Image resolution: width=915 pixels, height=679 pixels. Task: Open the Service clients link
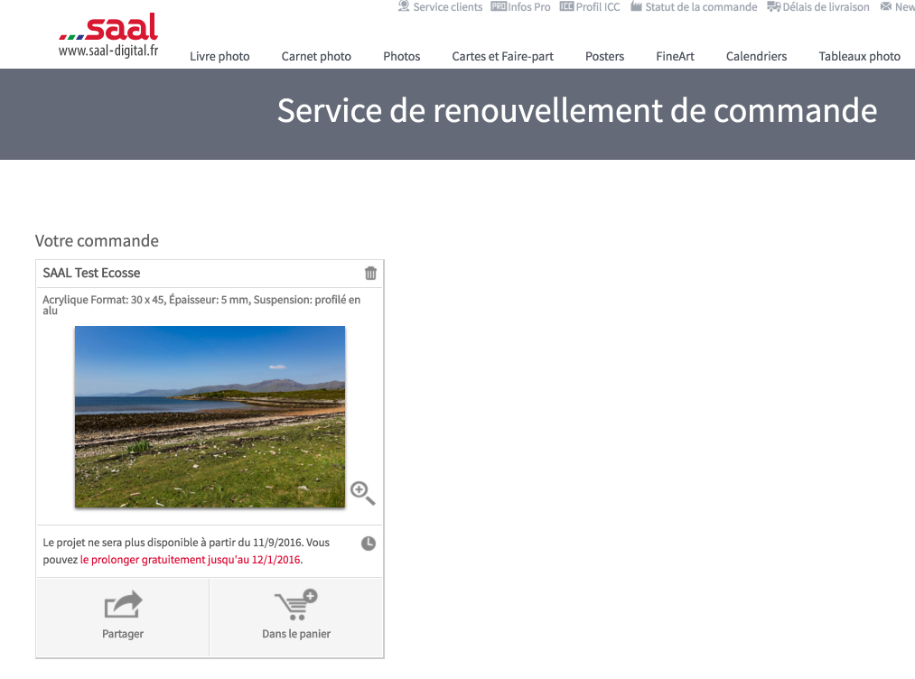click(441, 7)
